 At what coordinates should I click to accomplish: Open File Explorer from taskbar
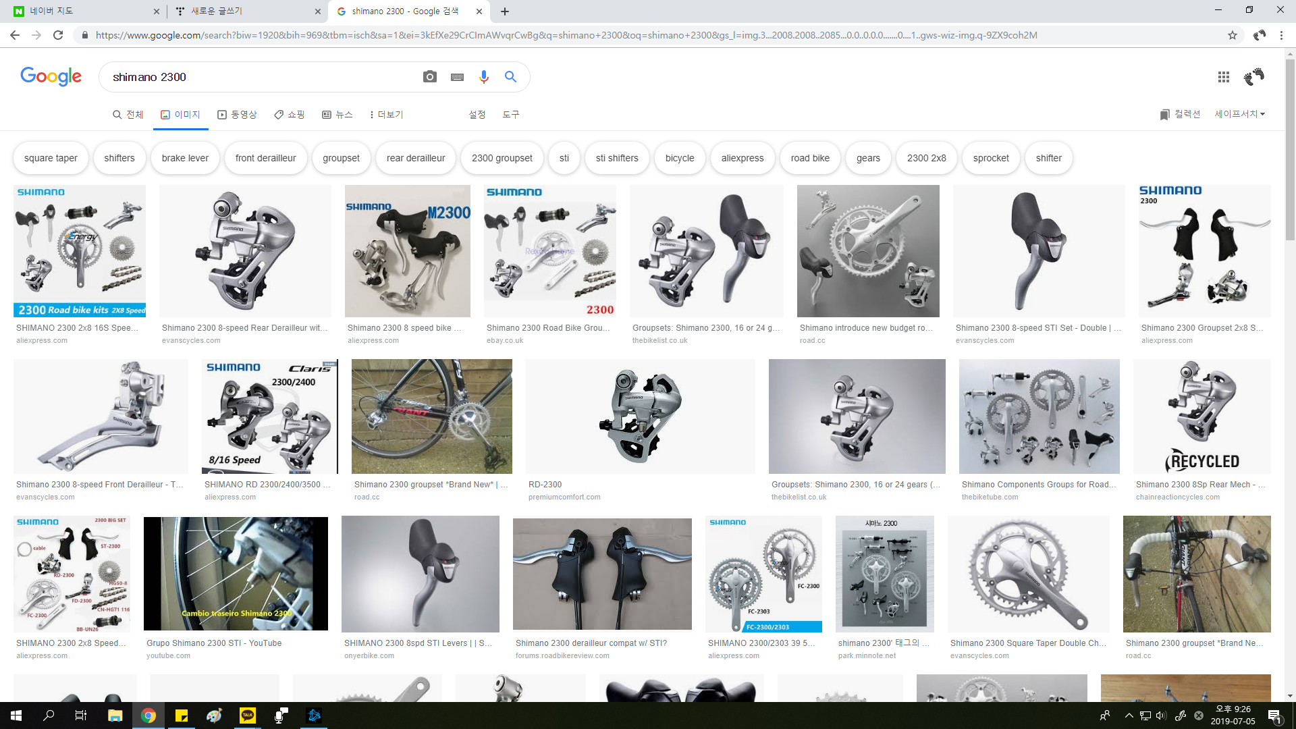(115, 715)
